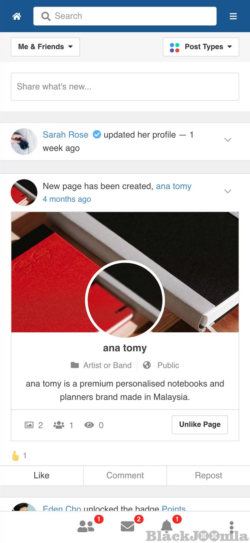Open the friends requests icon

[86, 526]
